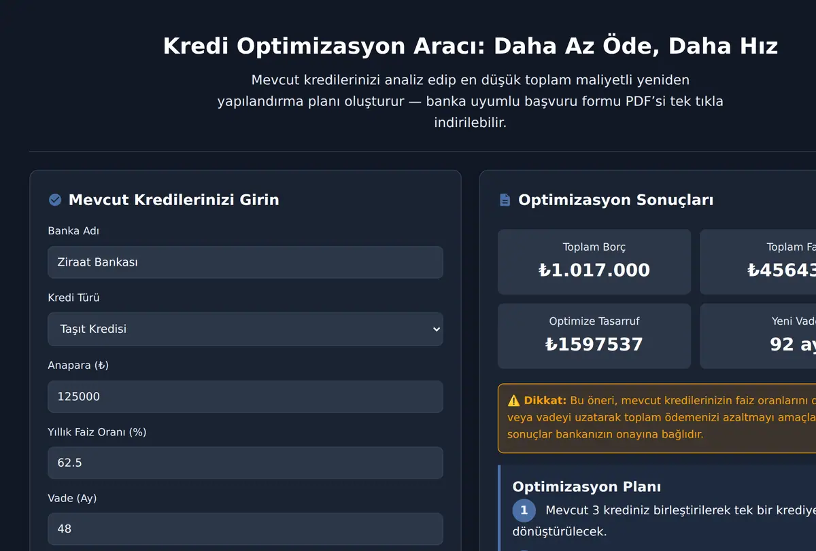Click the Optimizasyon Sonuçları heading
Image resolution: width=816 pixels, height=551 pixels.
[616, 200]
